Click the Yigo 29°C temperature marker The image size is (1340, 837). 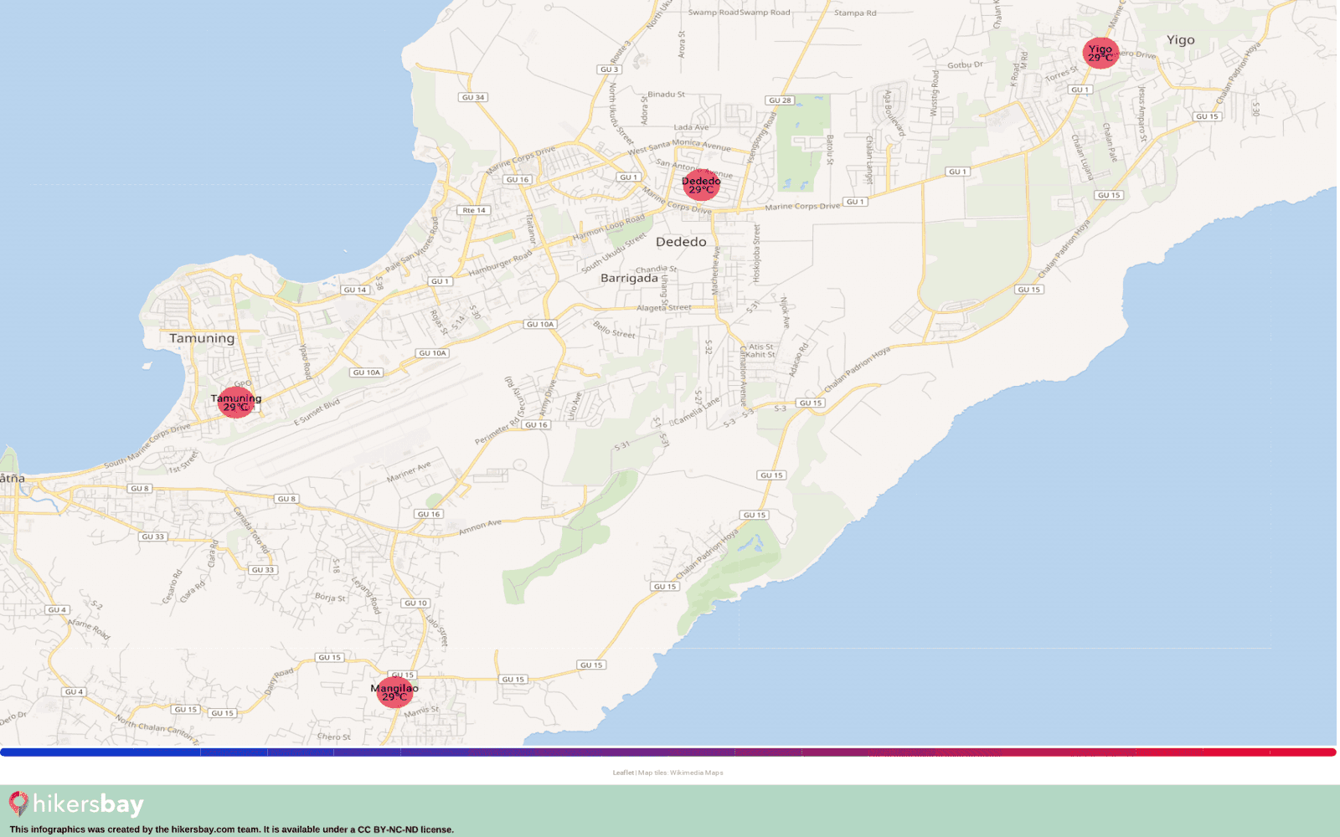pyautogui.click(x=1100, y=53)
